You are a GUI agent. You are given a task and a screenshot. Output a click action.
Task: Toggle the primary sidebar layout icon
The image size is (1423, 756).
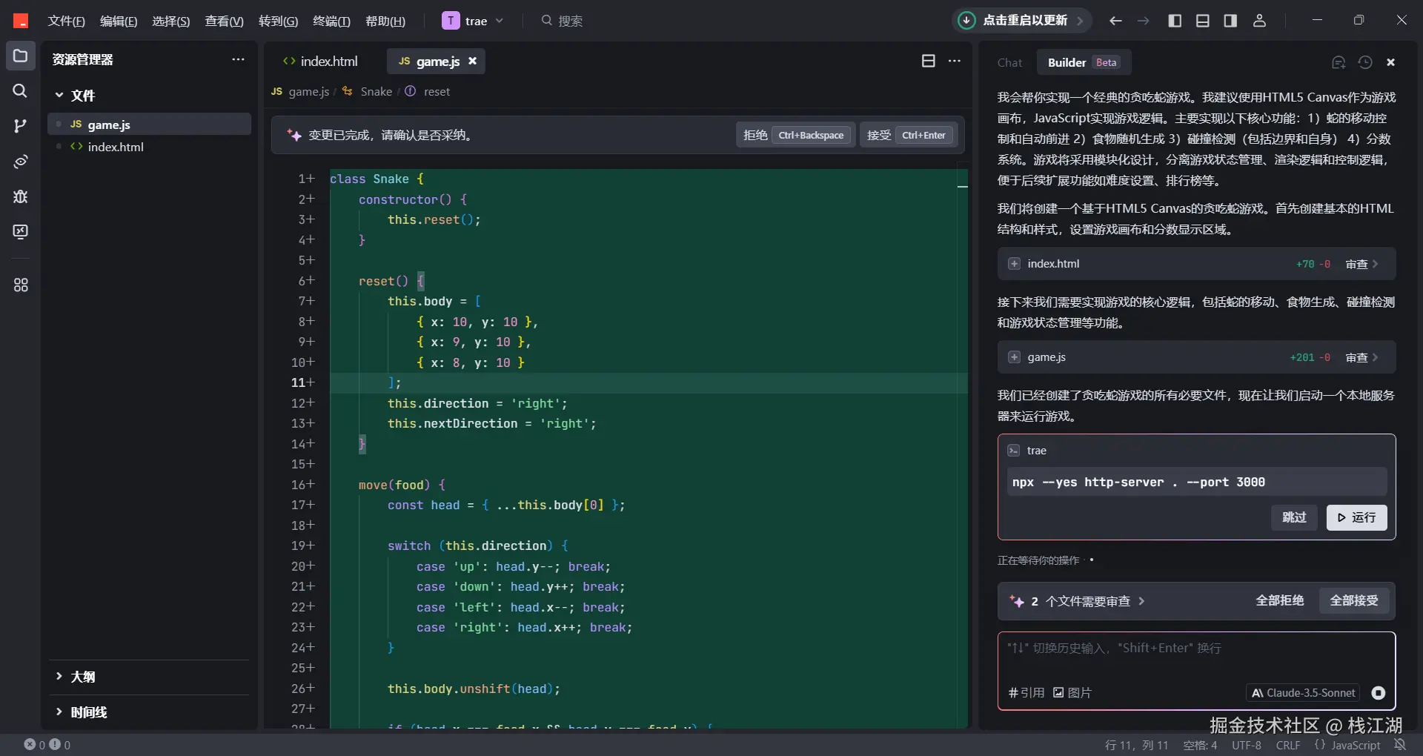coord(1175,21)
